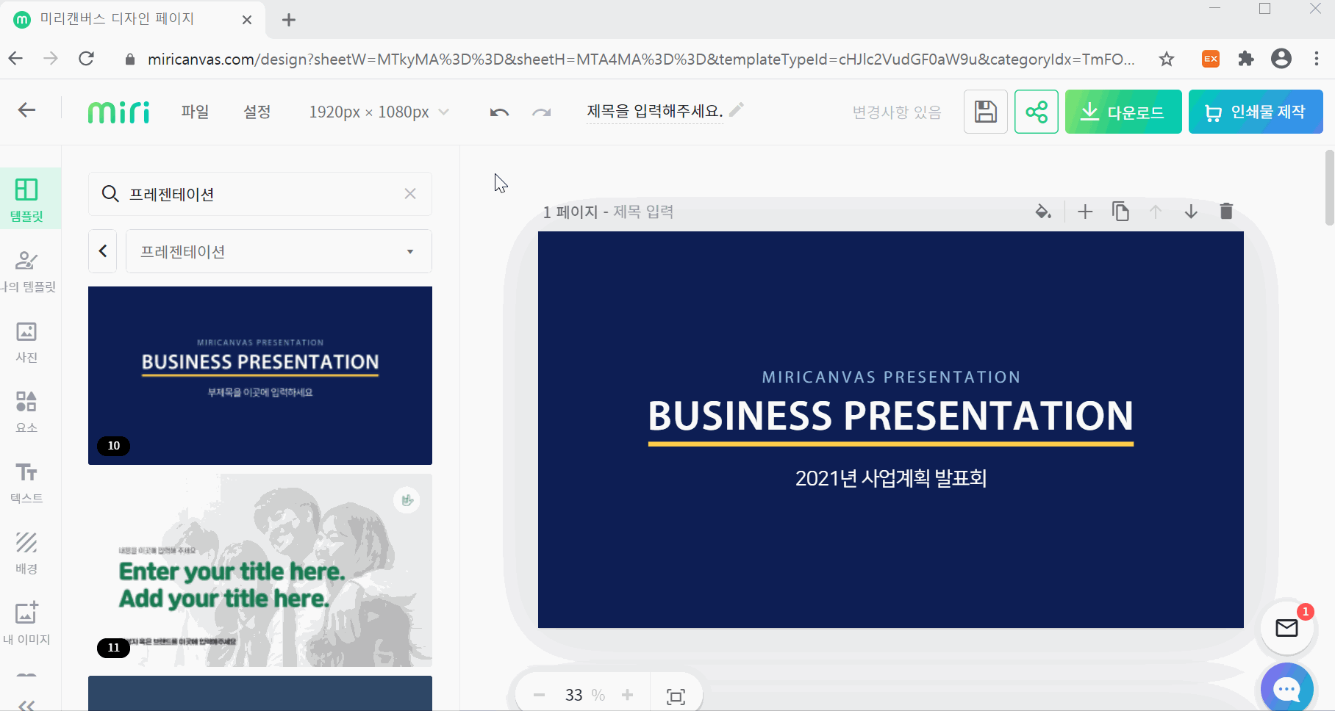Redo the last undone change
This screenshot has width=1335, height=711.
(x=542, y=112)
